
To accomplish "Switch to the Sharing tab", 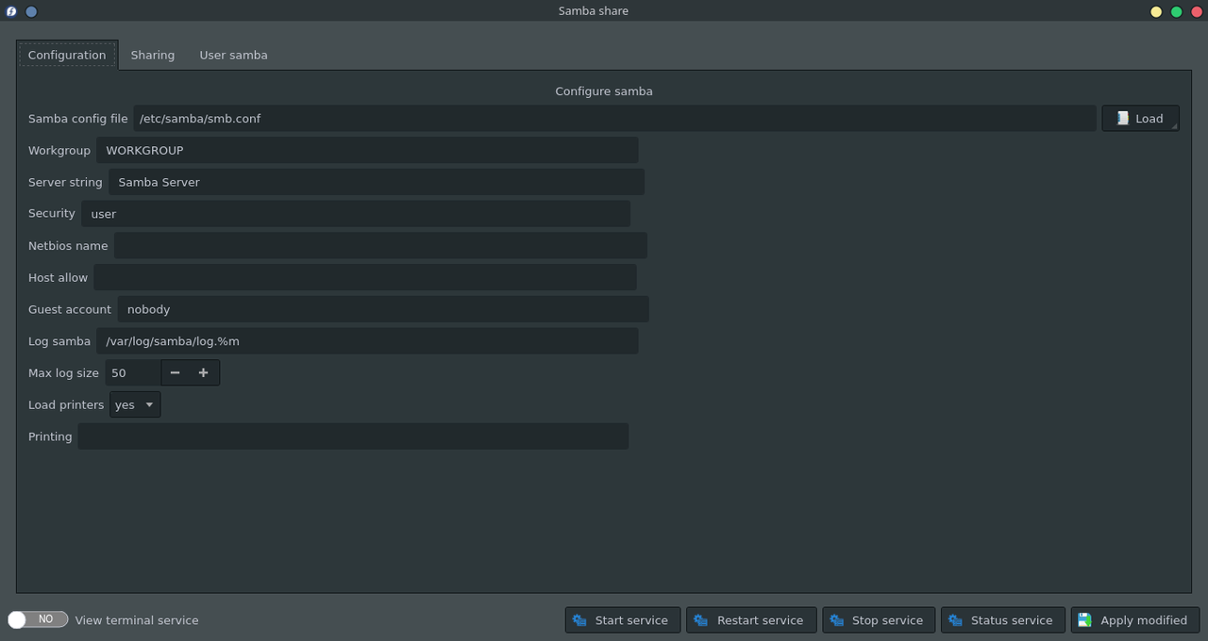I will coord(153,55).
